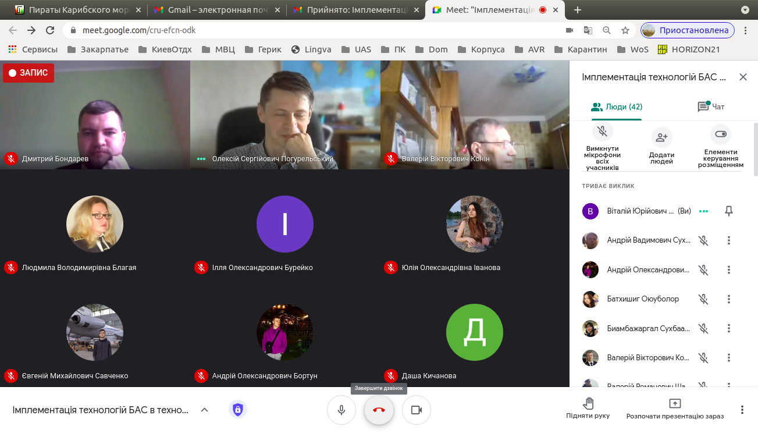
Task: Open zoom level icon in address bar
Action: [607, 30]
